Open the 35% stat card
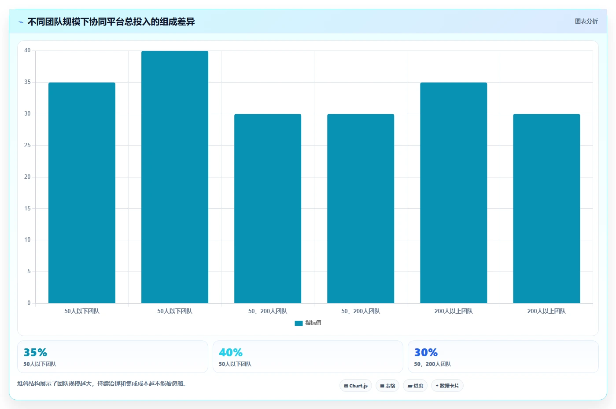This screenshot has height=409, width=616. point(113,357)
